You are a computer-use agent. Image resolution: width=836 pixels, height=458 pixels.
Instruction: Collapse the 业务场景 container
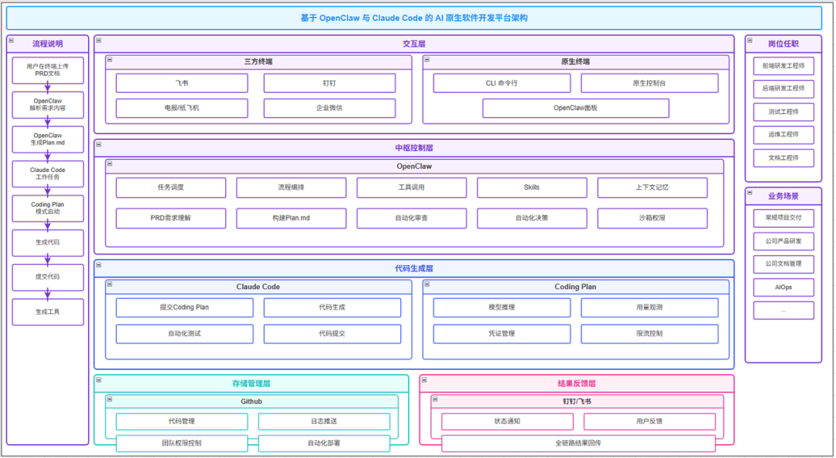tap(749, 193)
